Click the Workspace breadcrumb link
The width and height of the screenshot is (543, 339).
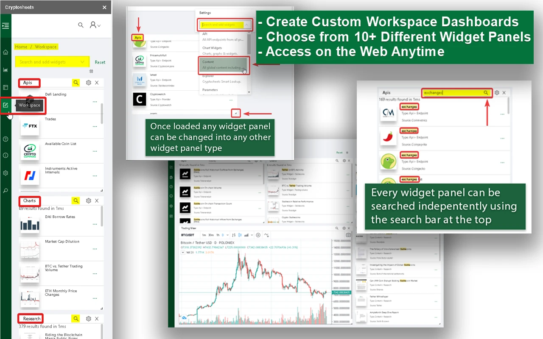46,47
